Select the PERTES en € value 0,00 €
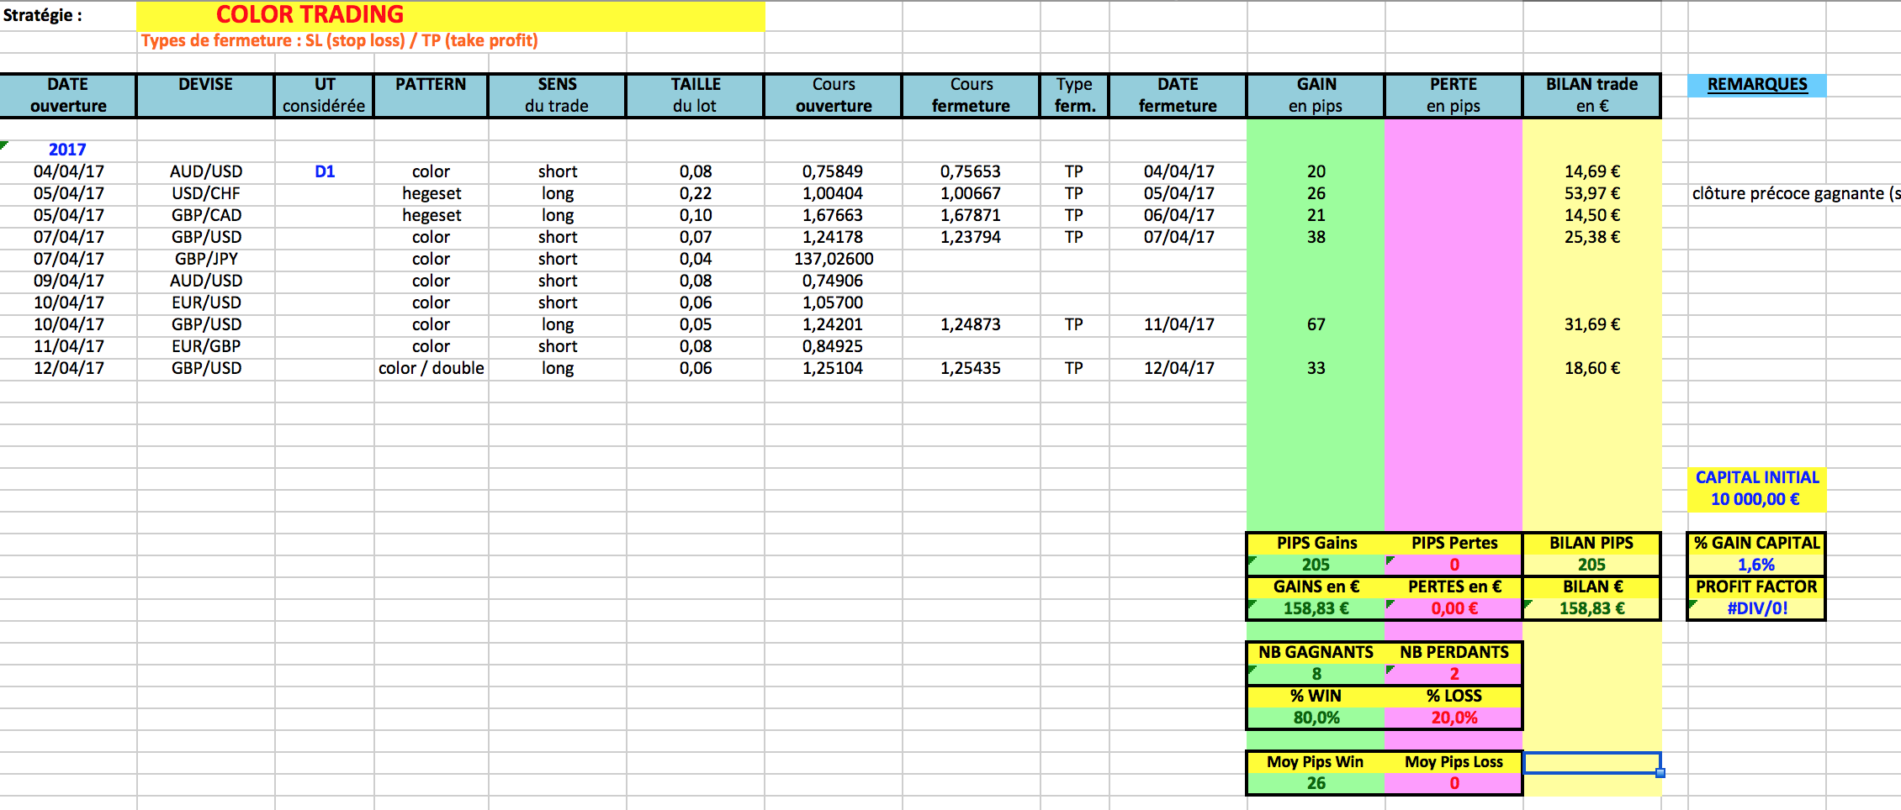The image size is (1901, 810). 1454,608
